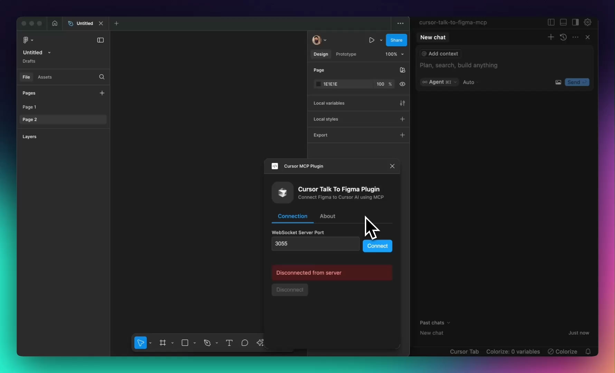This screenshot has width=615, height=373.
Task: Start new Cursor chat with plus icon
Action: [551, 37]
